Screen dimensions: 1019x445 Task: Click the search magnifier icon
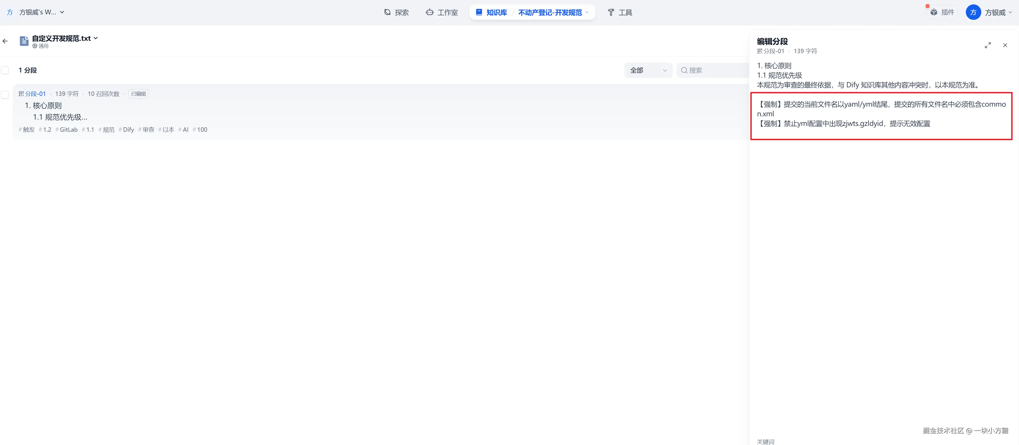point(684,71)
